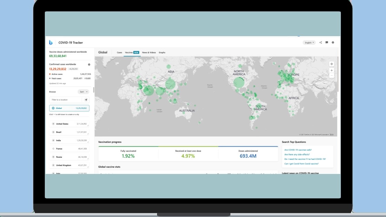Open the English language dropdown
This screenshot has height=217, width=386.
pyautogui.click(x=309, y=43)
